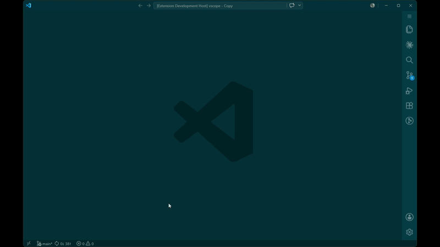Viewport: 440px width, 247px height.
Task: Maximize the VS Code window
Action: coord(398,5)
